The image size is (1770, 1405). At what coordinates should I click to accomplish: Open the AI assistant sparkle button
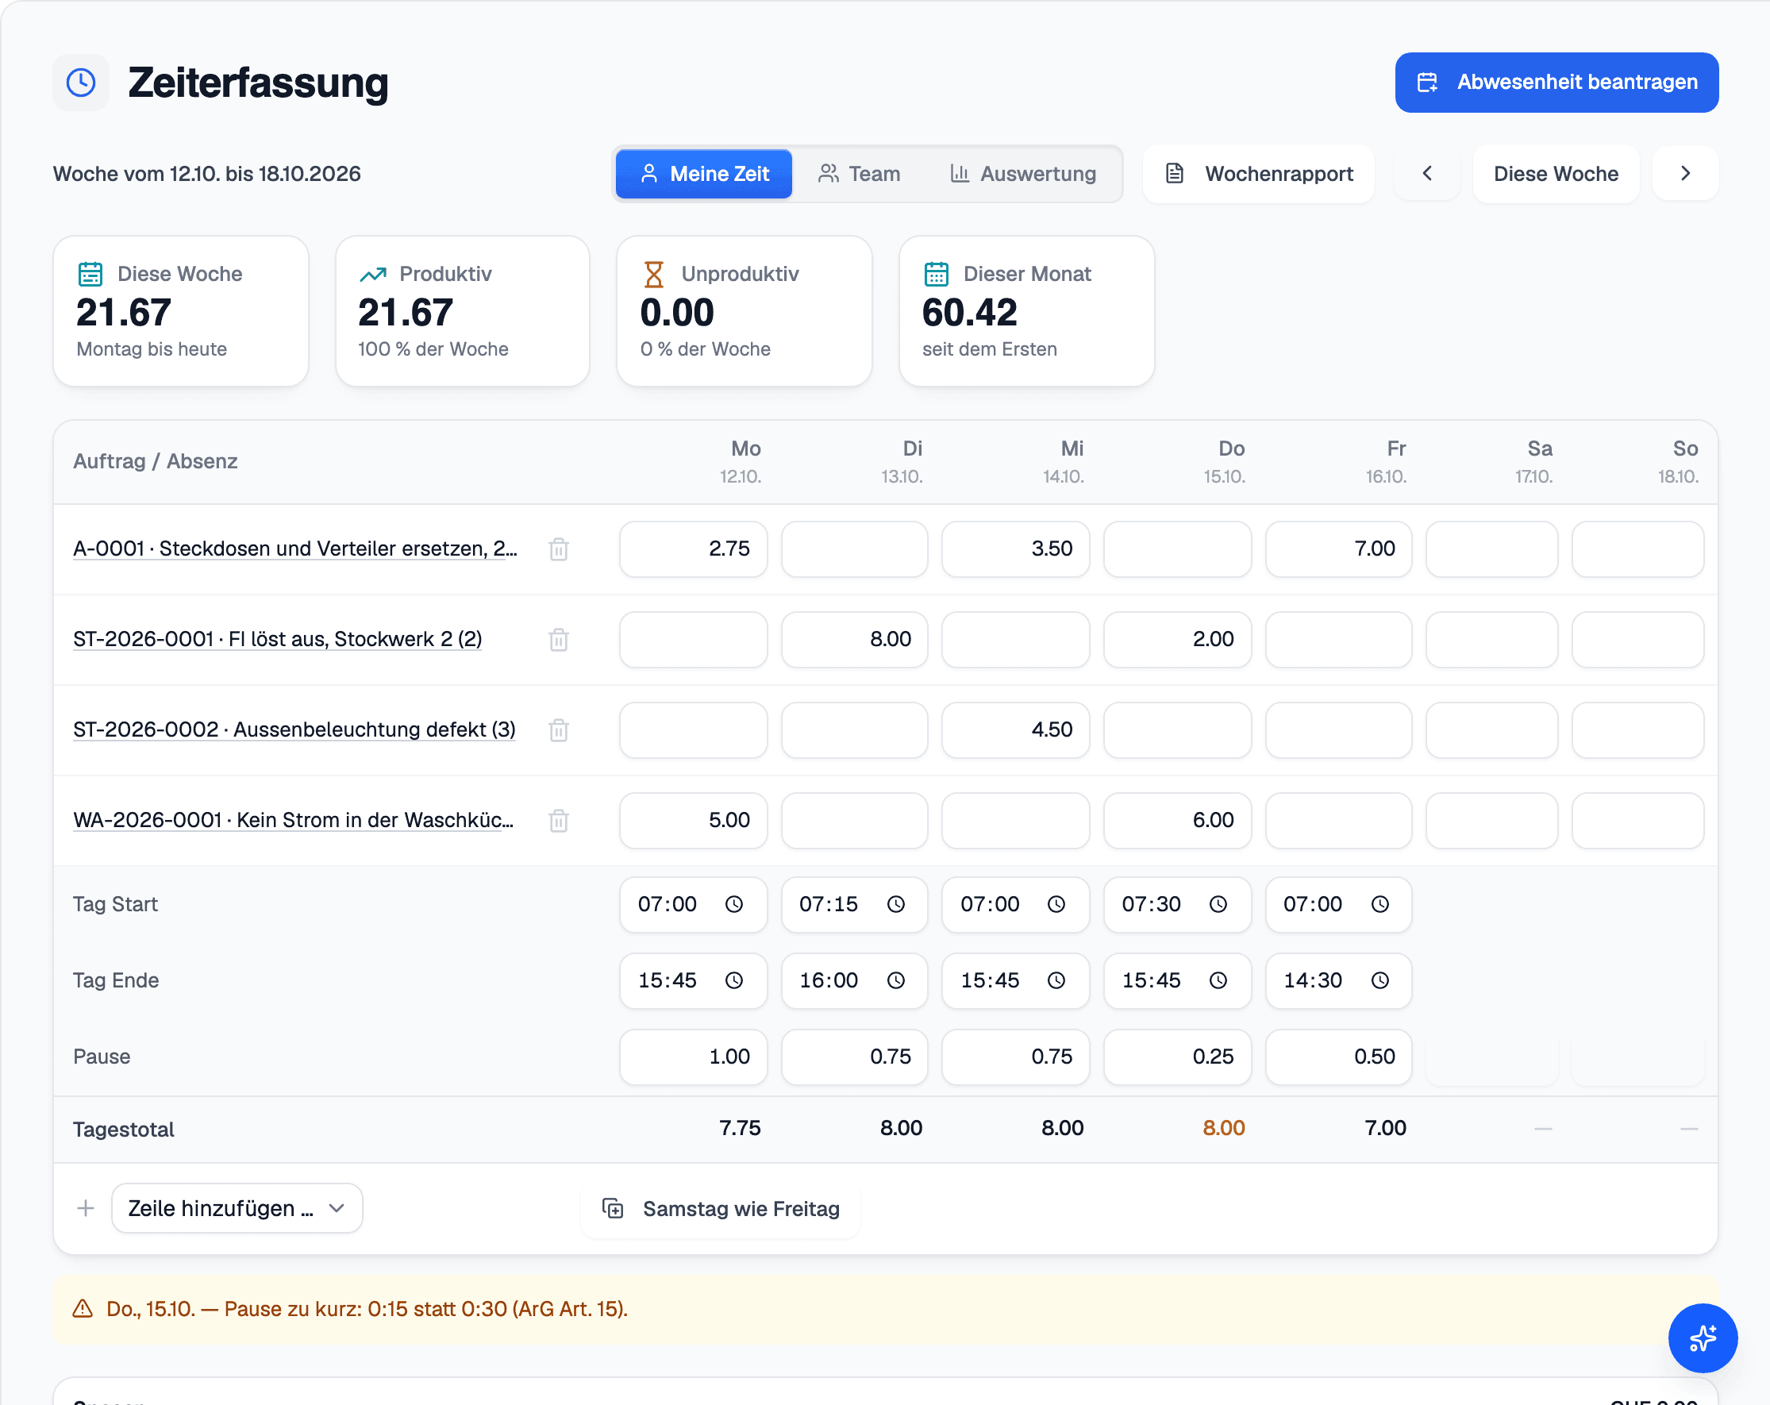[x=1703, y=1338]
